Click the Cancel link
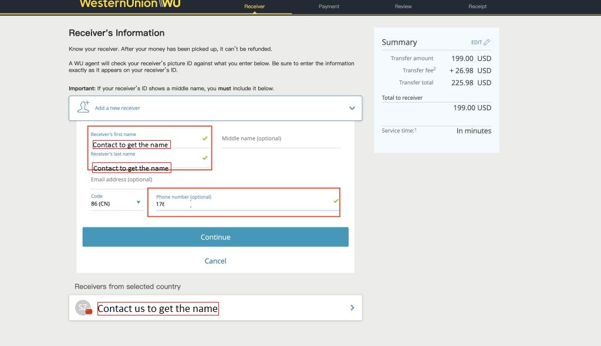The height and width of the screenshot is (346, 601). point(215,260)
